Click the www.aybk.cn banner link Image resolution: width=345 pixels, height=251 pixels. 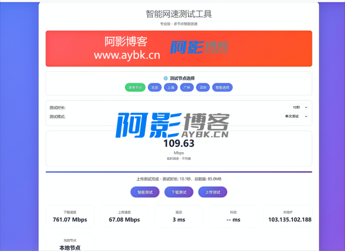point(127,55)
